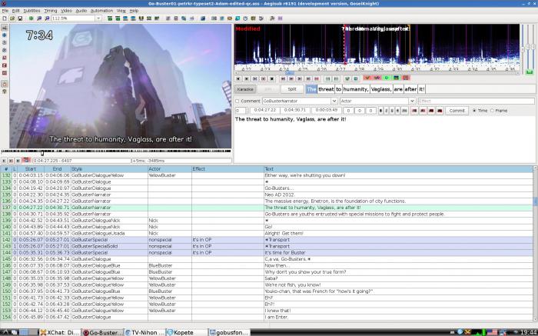The width and height of the screenshot is (538, 336).
Task: Open the options wrench icon on the toolbar
Action: coord(272,18)
